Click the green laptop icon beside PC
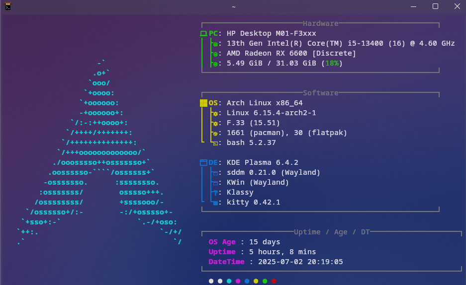 point(203,33)
